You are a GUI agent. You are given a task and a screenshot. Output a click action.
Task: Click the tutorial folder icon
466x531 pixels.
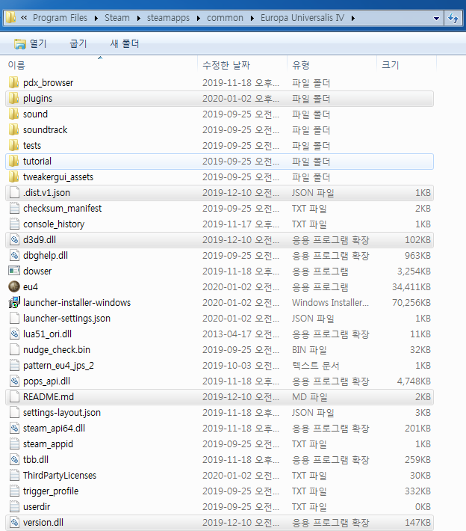click(14, 162)
